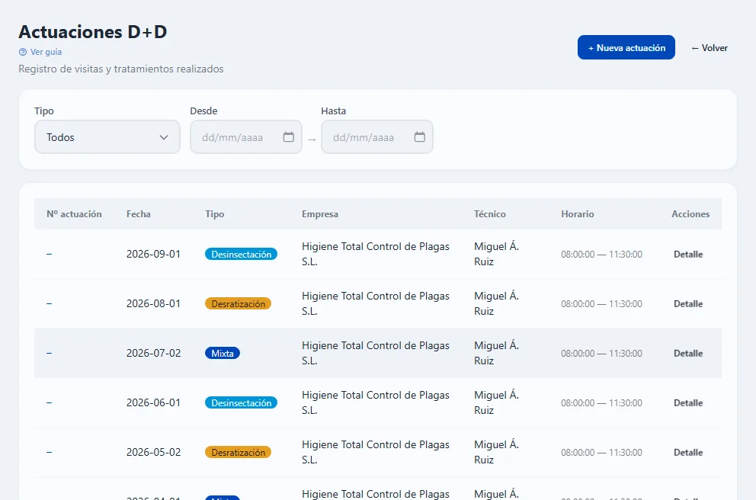Image resolution: width=756 pixels, height=500 pixels.
Task: Open the Hasta calendar picker icon
Action: 419,137
